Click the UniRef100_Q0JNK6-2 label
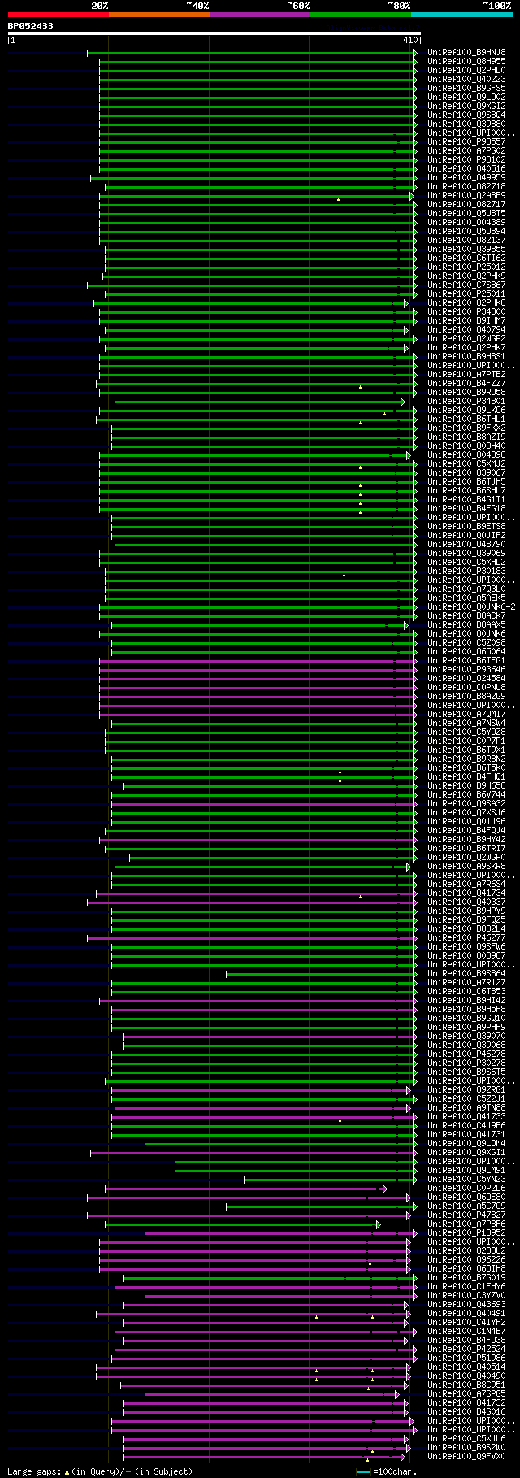Image resolution: width=520 pixels, height=1478 pixels. click(471, 607)
